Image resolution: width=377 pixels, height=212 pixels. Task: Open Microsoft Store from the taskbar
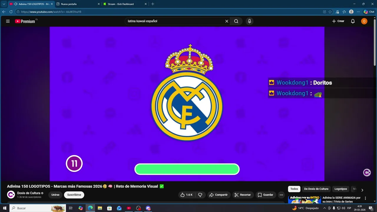pyautogui.click(x=109, y=208)
